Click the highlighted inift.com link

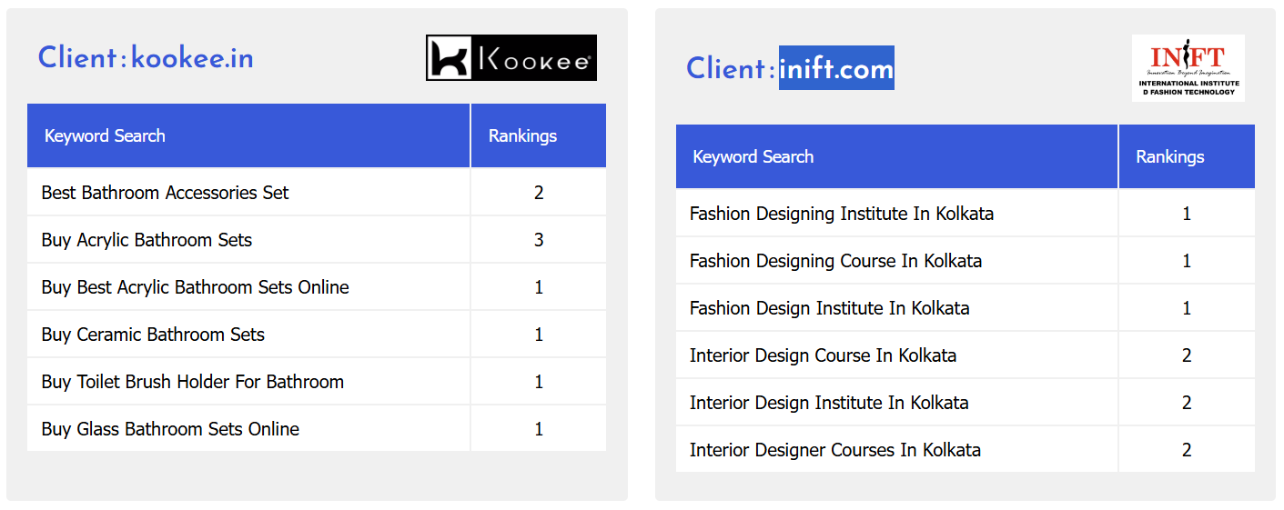[x=836, y=68]
